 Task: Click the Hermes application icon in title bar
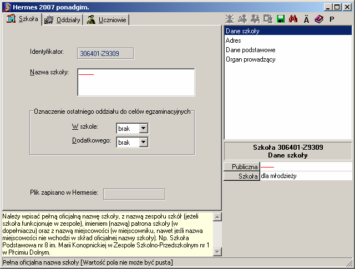click(7, 7)
